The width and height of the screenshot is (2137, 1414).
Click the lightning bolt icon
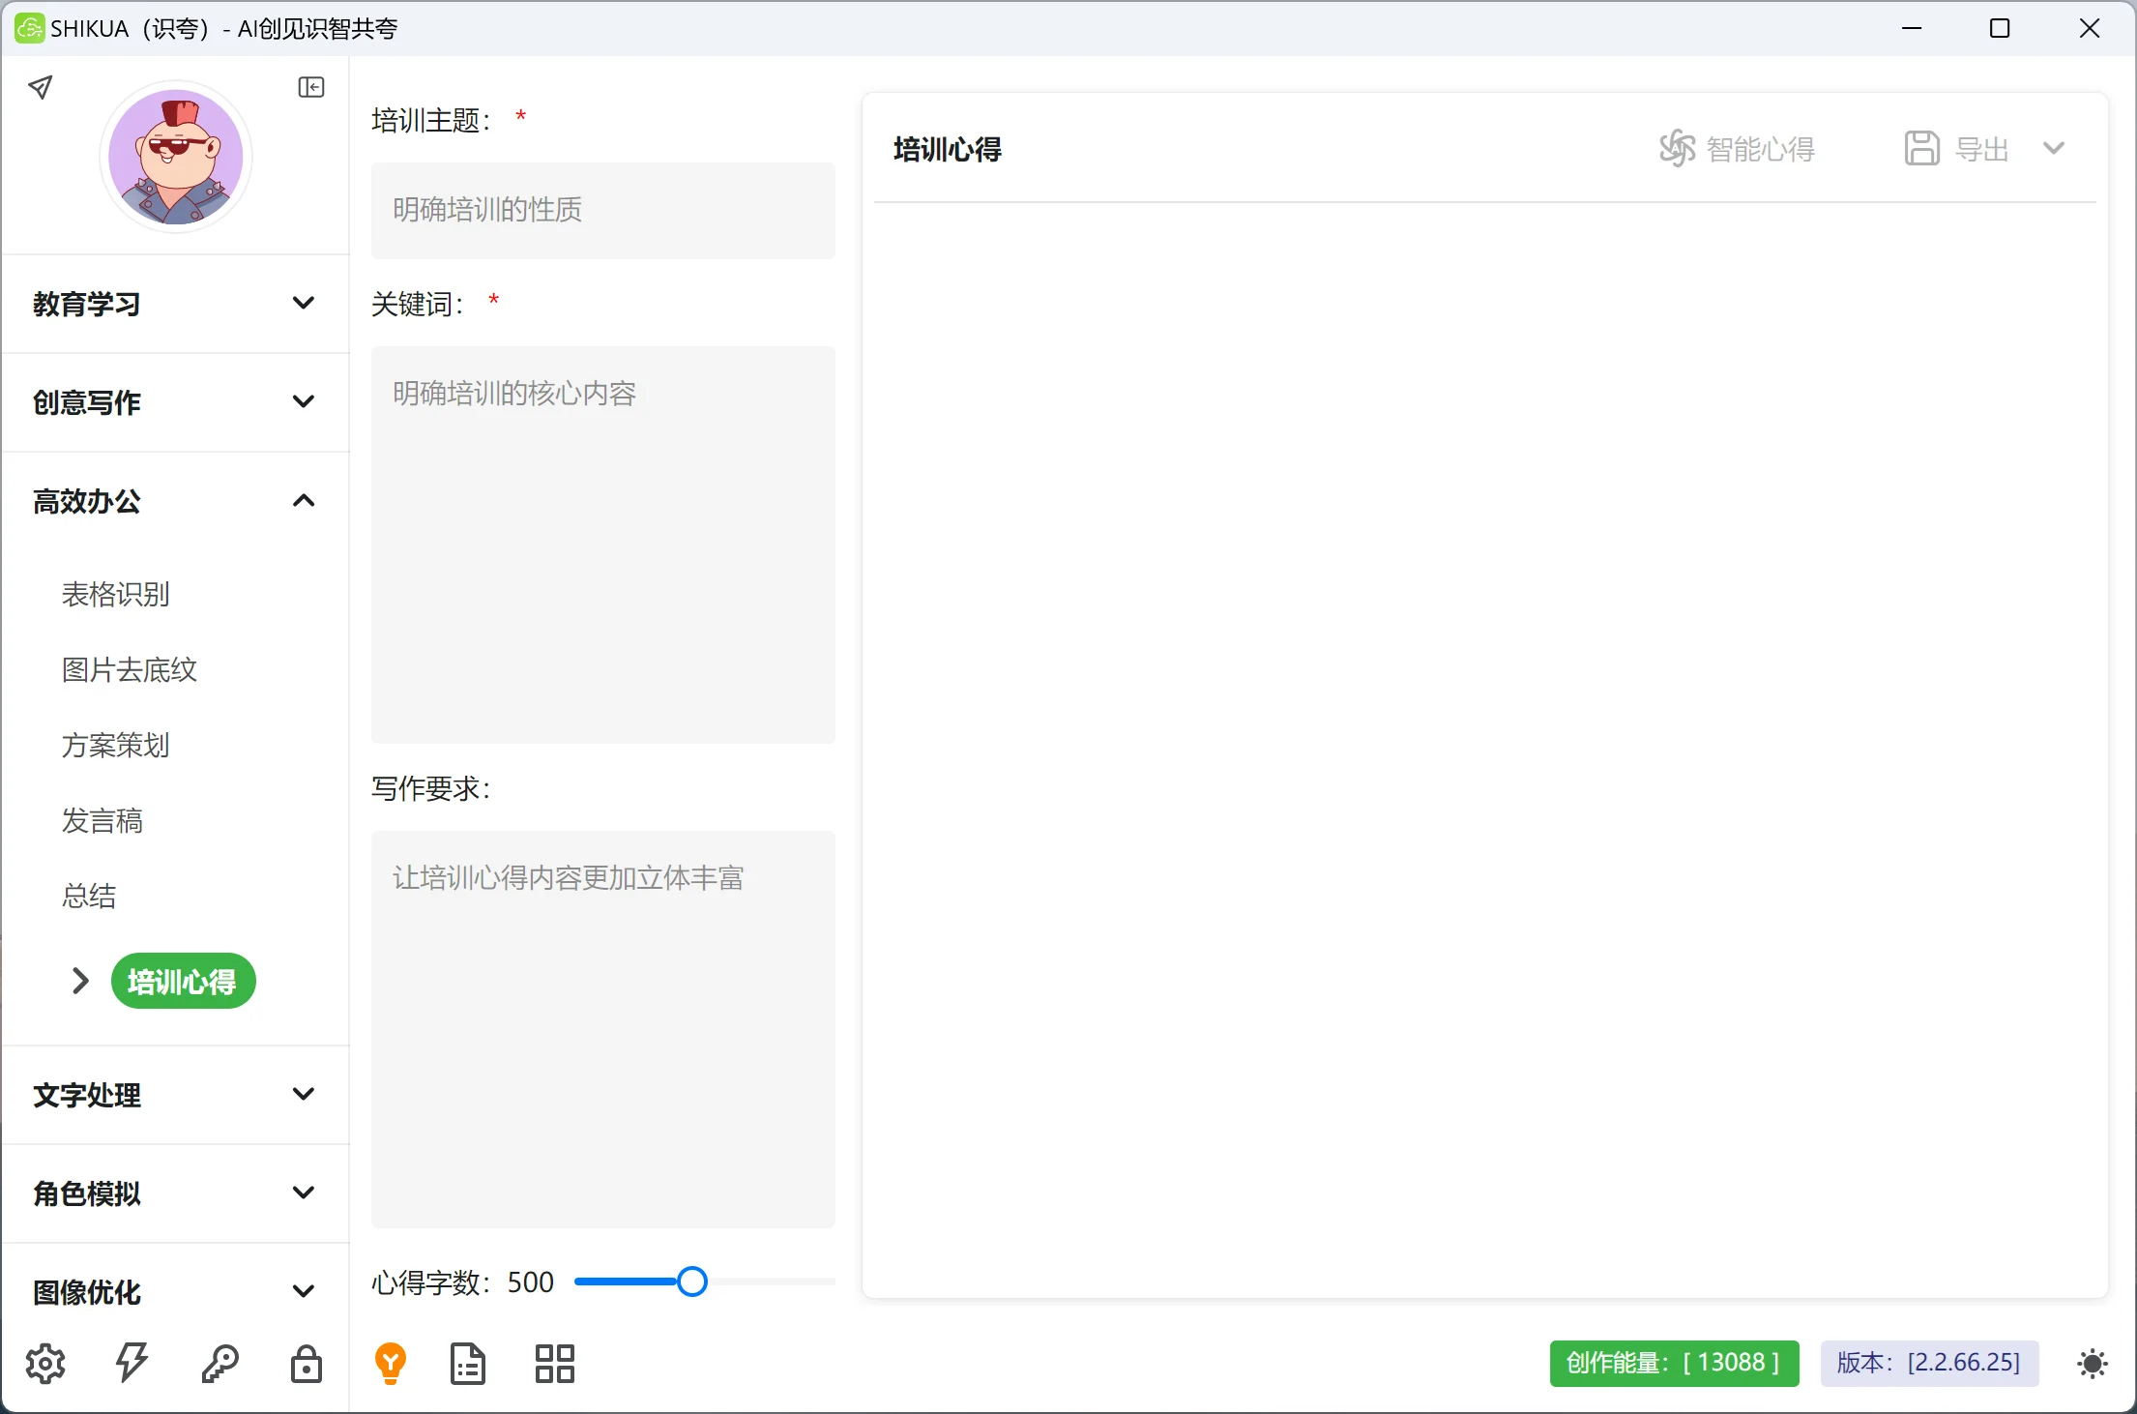point(132,1364)
